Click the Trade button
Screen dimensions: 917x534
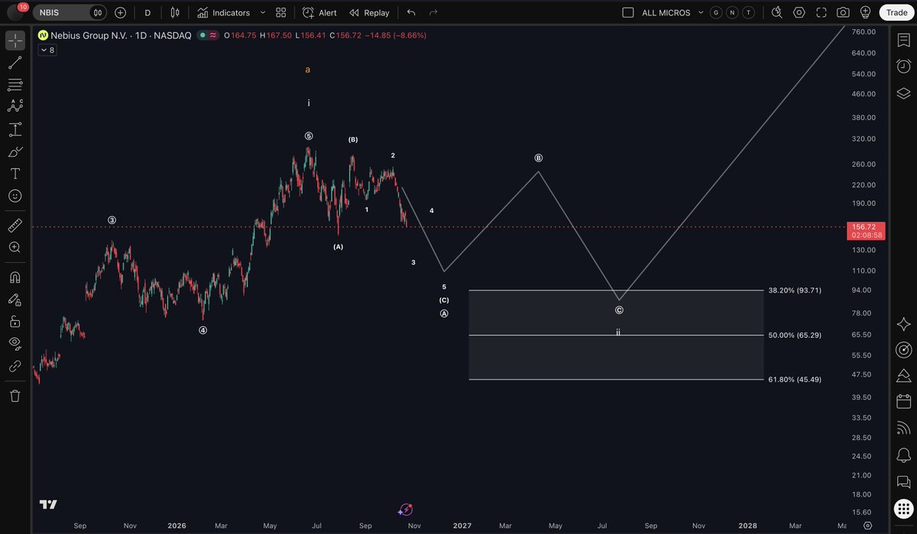[896, 12]
